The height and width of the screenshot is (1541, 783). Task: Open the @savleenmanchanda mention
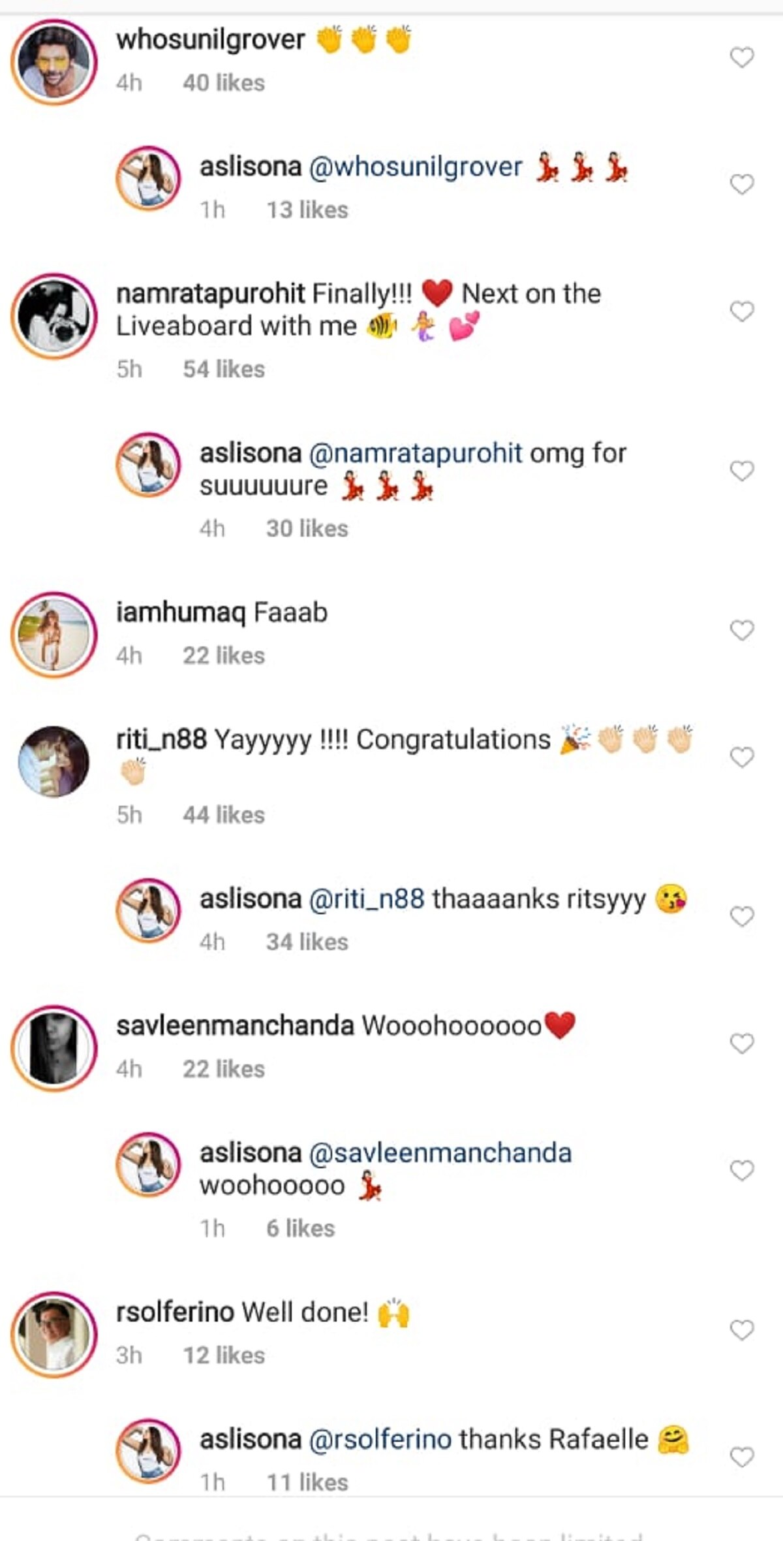point(440,1153)
